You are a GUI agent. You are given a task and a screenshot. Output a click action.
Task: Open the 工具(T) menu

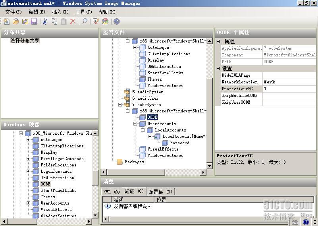click(x=84, y=12)
